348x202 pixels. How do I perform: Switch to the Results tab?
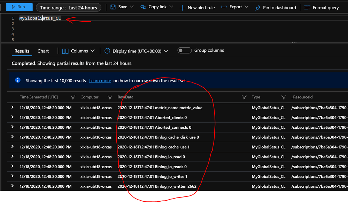pyautogui.click(x=22, y=51)
